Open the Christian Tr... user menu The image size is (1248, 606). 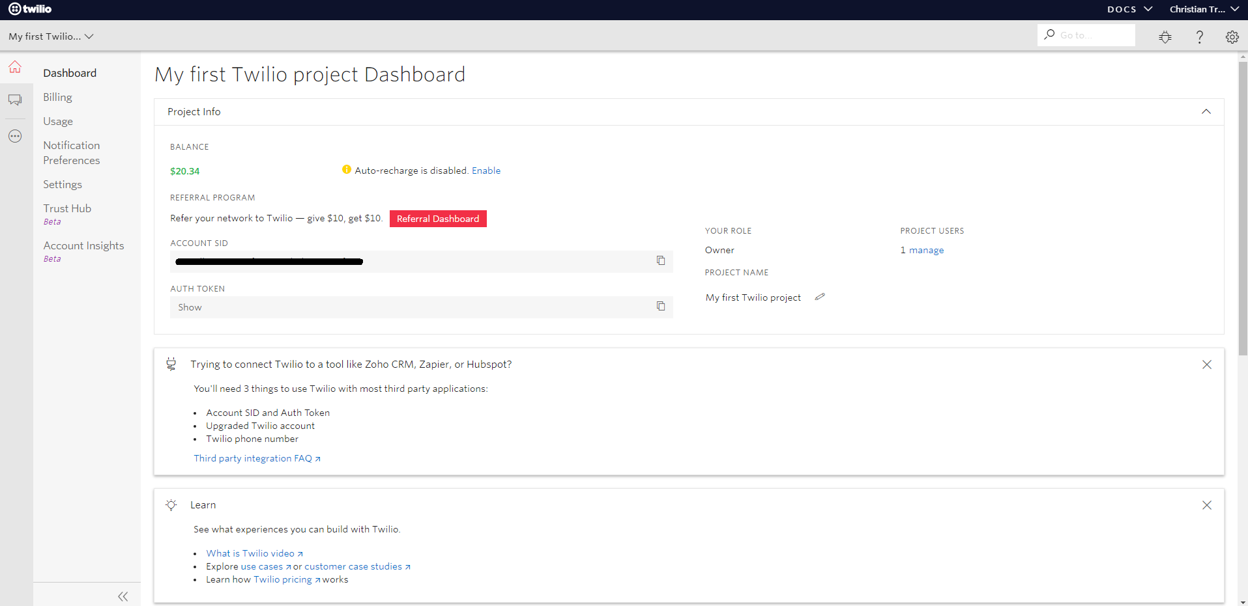pos(1204,9)
